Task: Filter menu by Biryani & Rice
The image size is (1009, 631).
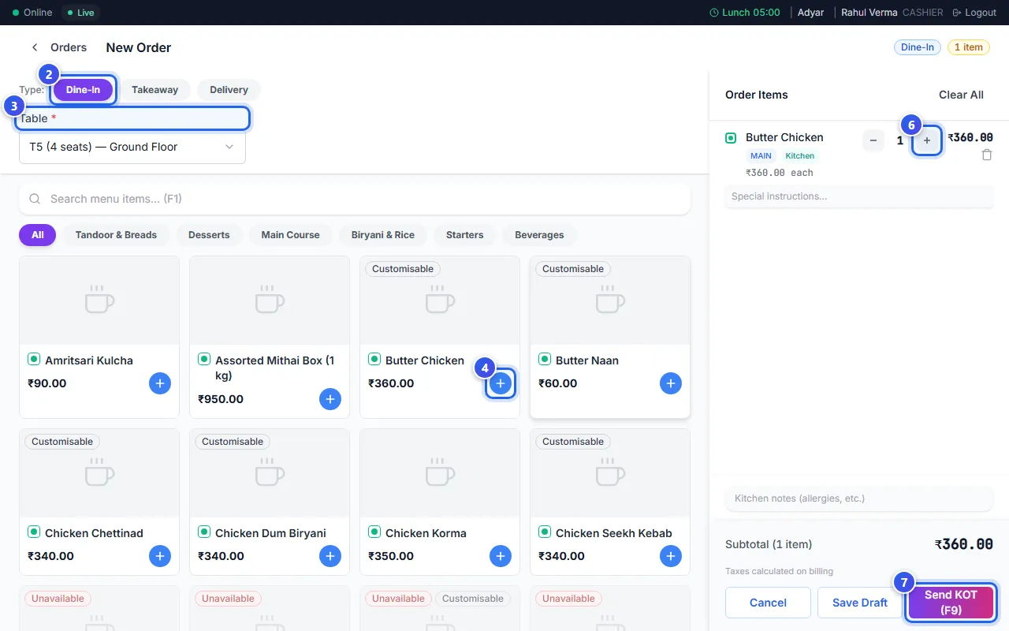Action: click(383, 235)
